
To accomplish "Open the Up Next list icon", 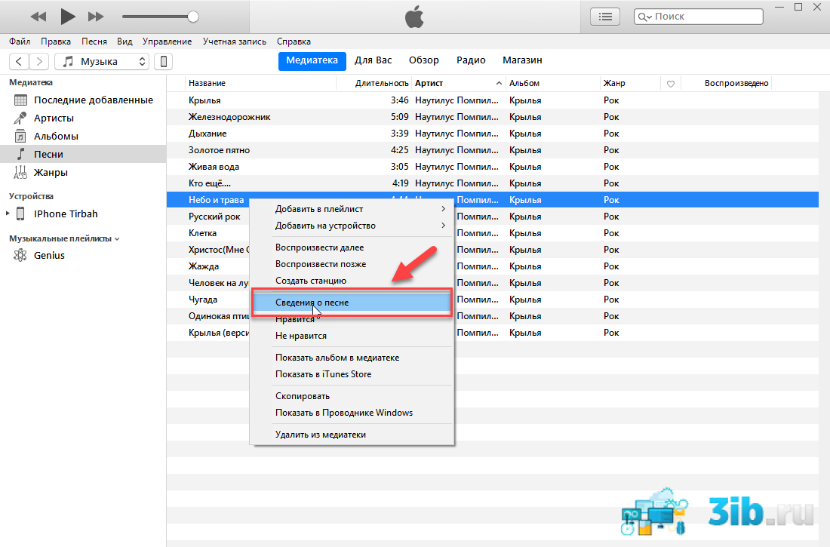I will tap(605, 17).
